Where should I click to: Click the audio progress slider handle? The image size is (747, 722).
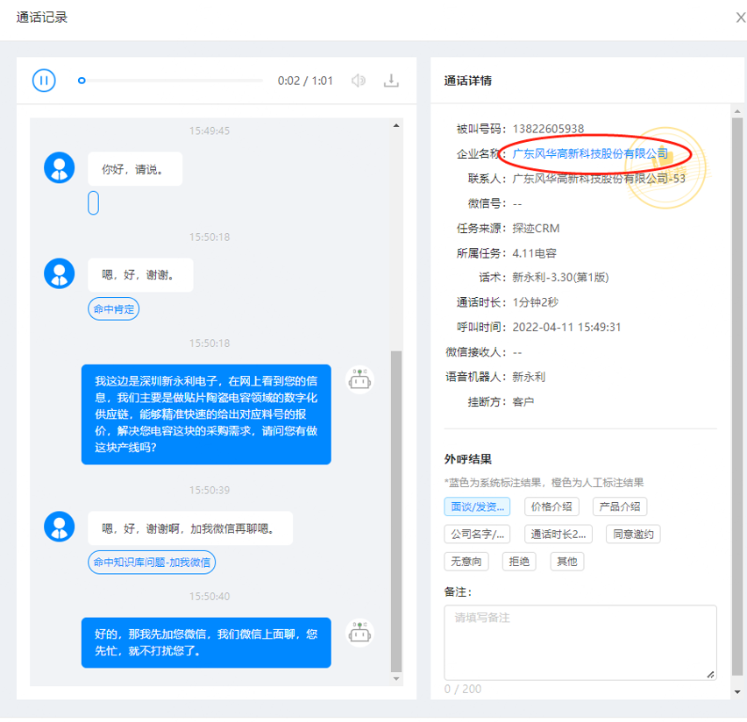pyautogui.click(x=82, y=81)
